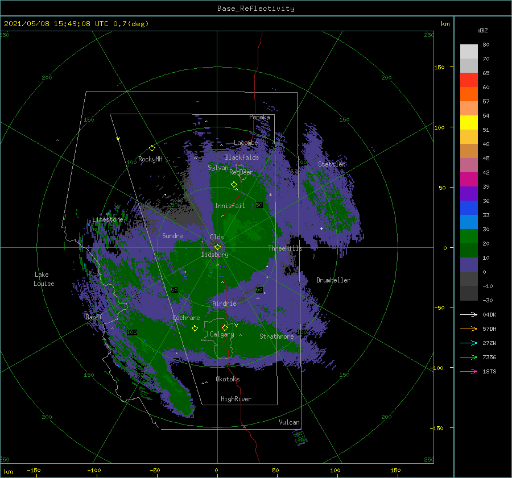Click the -30 value in dBZ legend

tap(488, 300)
